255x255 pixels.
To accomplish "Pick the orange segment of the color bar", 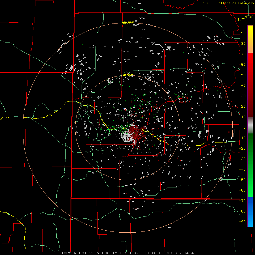I will click(x=250, y=47).
